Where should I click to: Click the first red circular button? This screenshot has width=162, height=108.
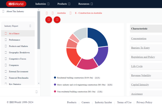pos(49,19)
